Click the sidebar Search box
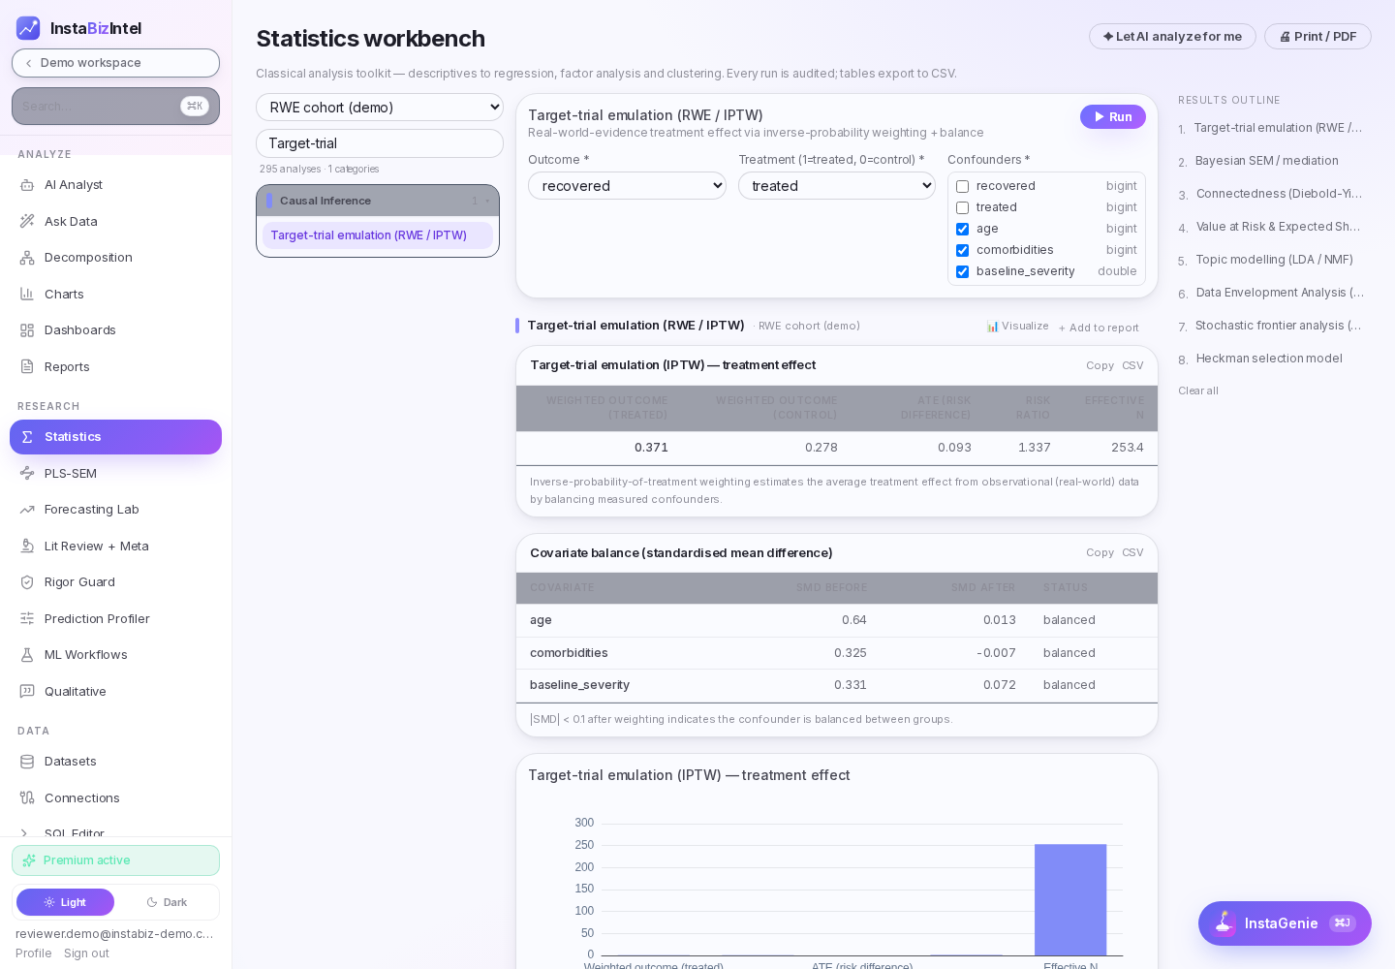The image size is (1395, 969). click(115, 107)
